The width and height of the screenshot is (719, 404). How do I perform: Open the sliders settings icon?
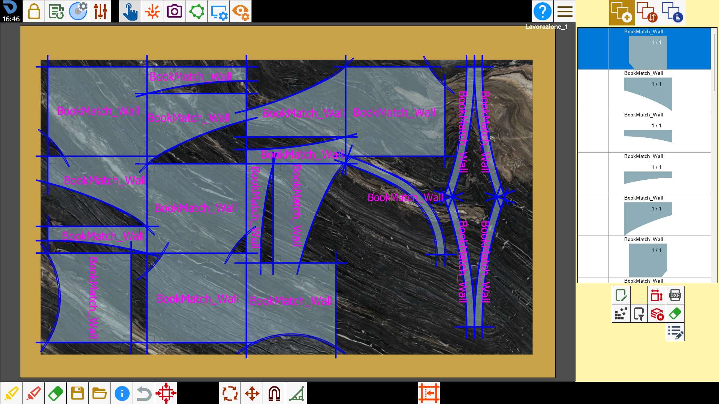(x=100, y=11)
